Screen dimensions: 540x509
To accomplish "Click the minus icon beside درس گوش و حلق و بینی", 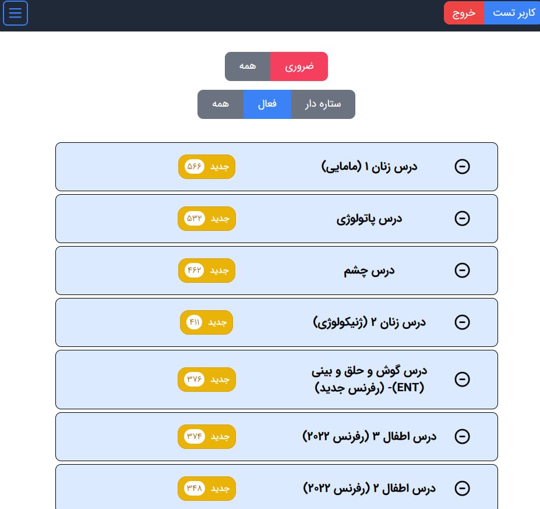I will click(462, 380).
